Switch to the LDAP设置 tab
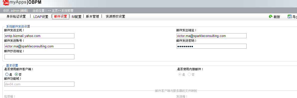297x98 pixels. click(41, 17)
